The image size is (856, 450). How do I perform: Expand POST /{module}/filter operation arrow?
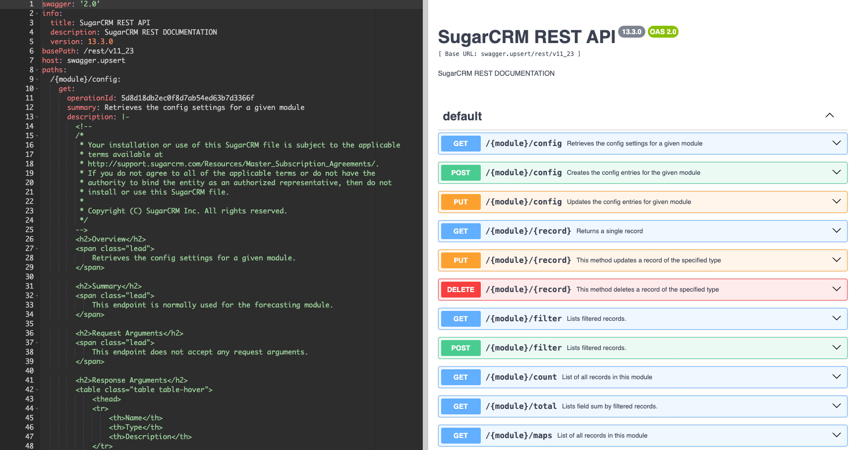pyautogui.click(x=837, y=348)
